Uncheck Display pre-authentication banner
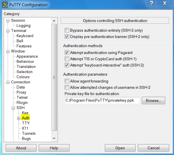The image size is (174, 155). coord(67,37)
